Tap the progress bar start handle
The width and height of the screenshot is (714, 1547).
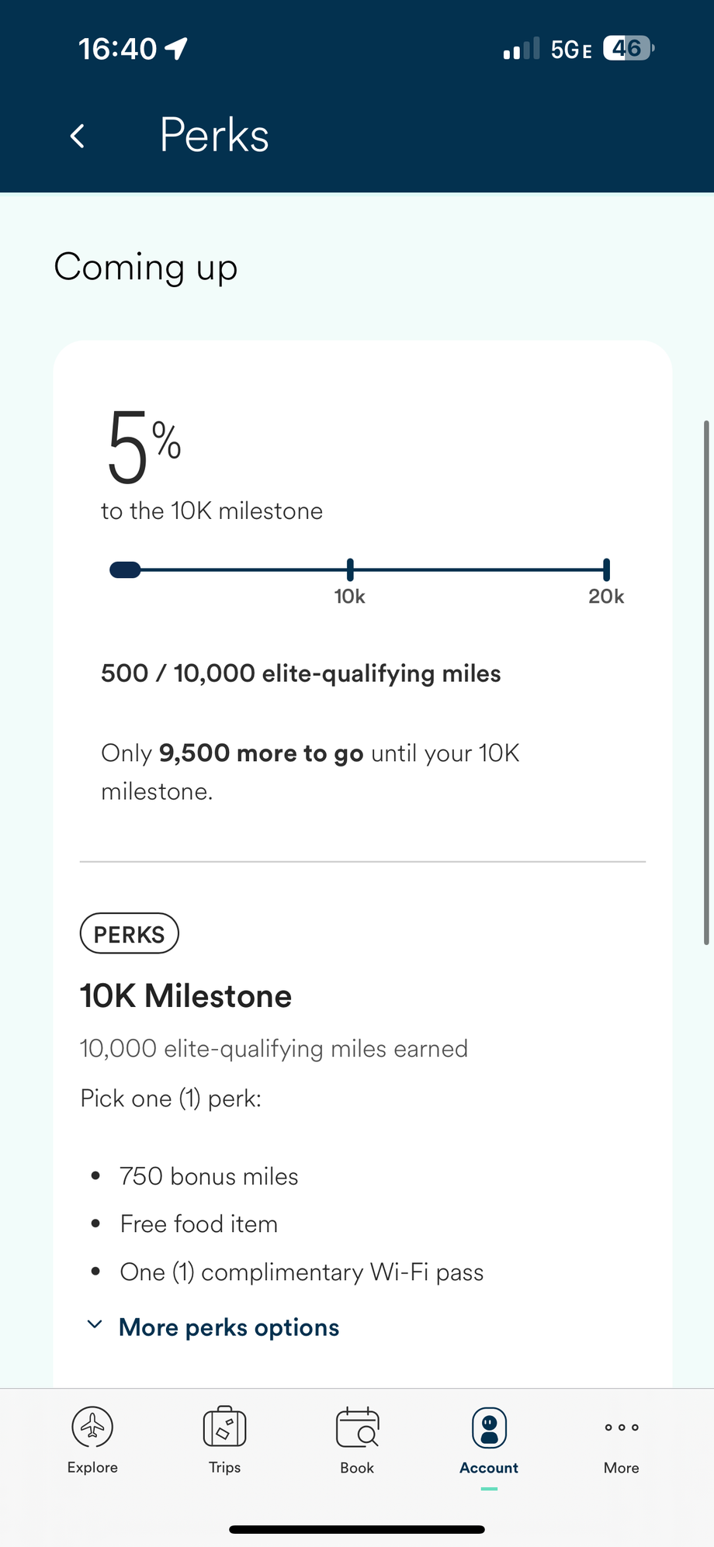[125, 570]
